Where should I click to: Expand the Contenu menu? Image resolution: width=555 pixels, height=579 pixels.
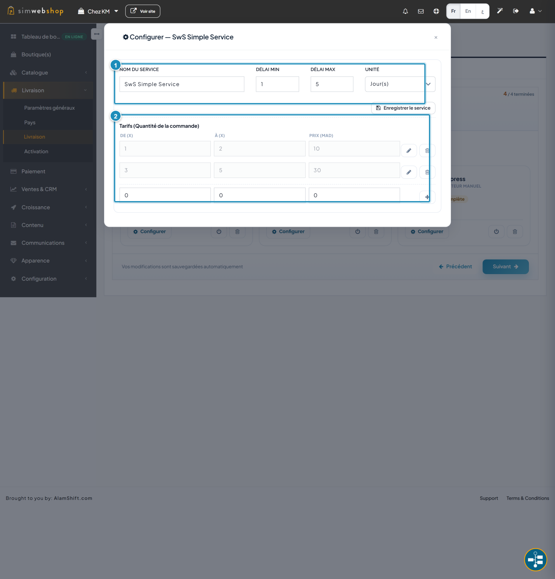[48, 225]
